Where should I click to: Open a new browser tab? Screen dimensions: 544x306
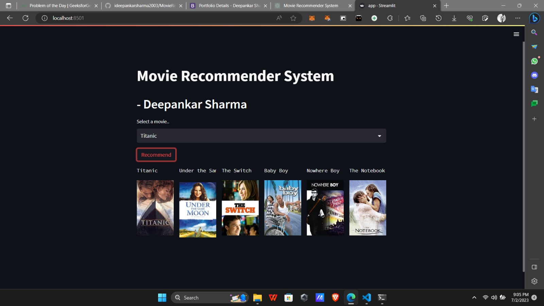click(446, 6)
